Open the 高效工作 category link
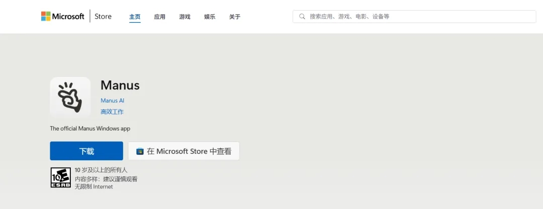 pos(112,112)
